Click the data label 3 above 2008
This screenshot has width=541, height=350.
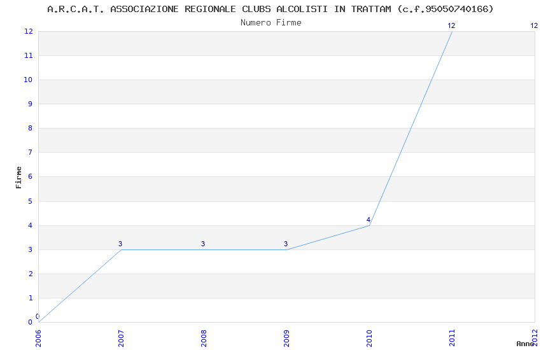click(x=203, y=244)
